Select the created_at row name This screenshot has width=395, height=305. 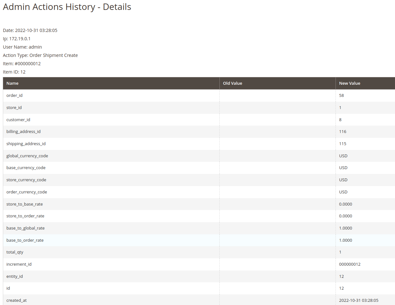point(17,300)
